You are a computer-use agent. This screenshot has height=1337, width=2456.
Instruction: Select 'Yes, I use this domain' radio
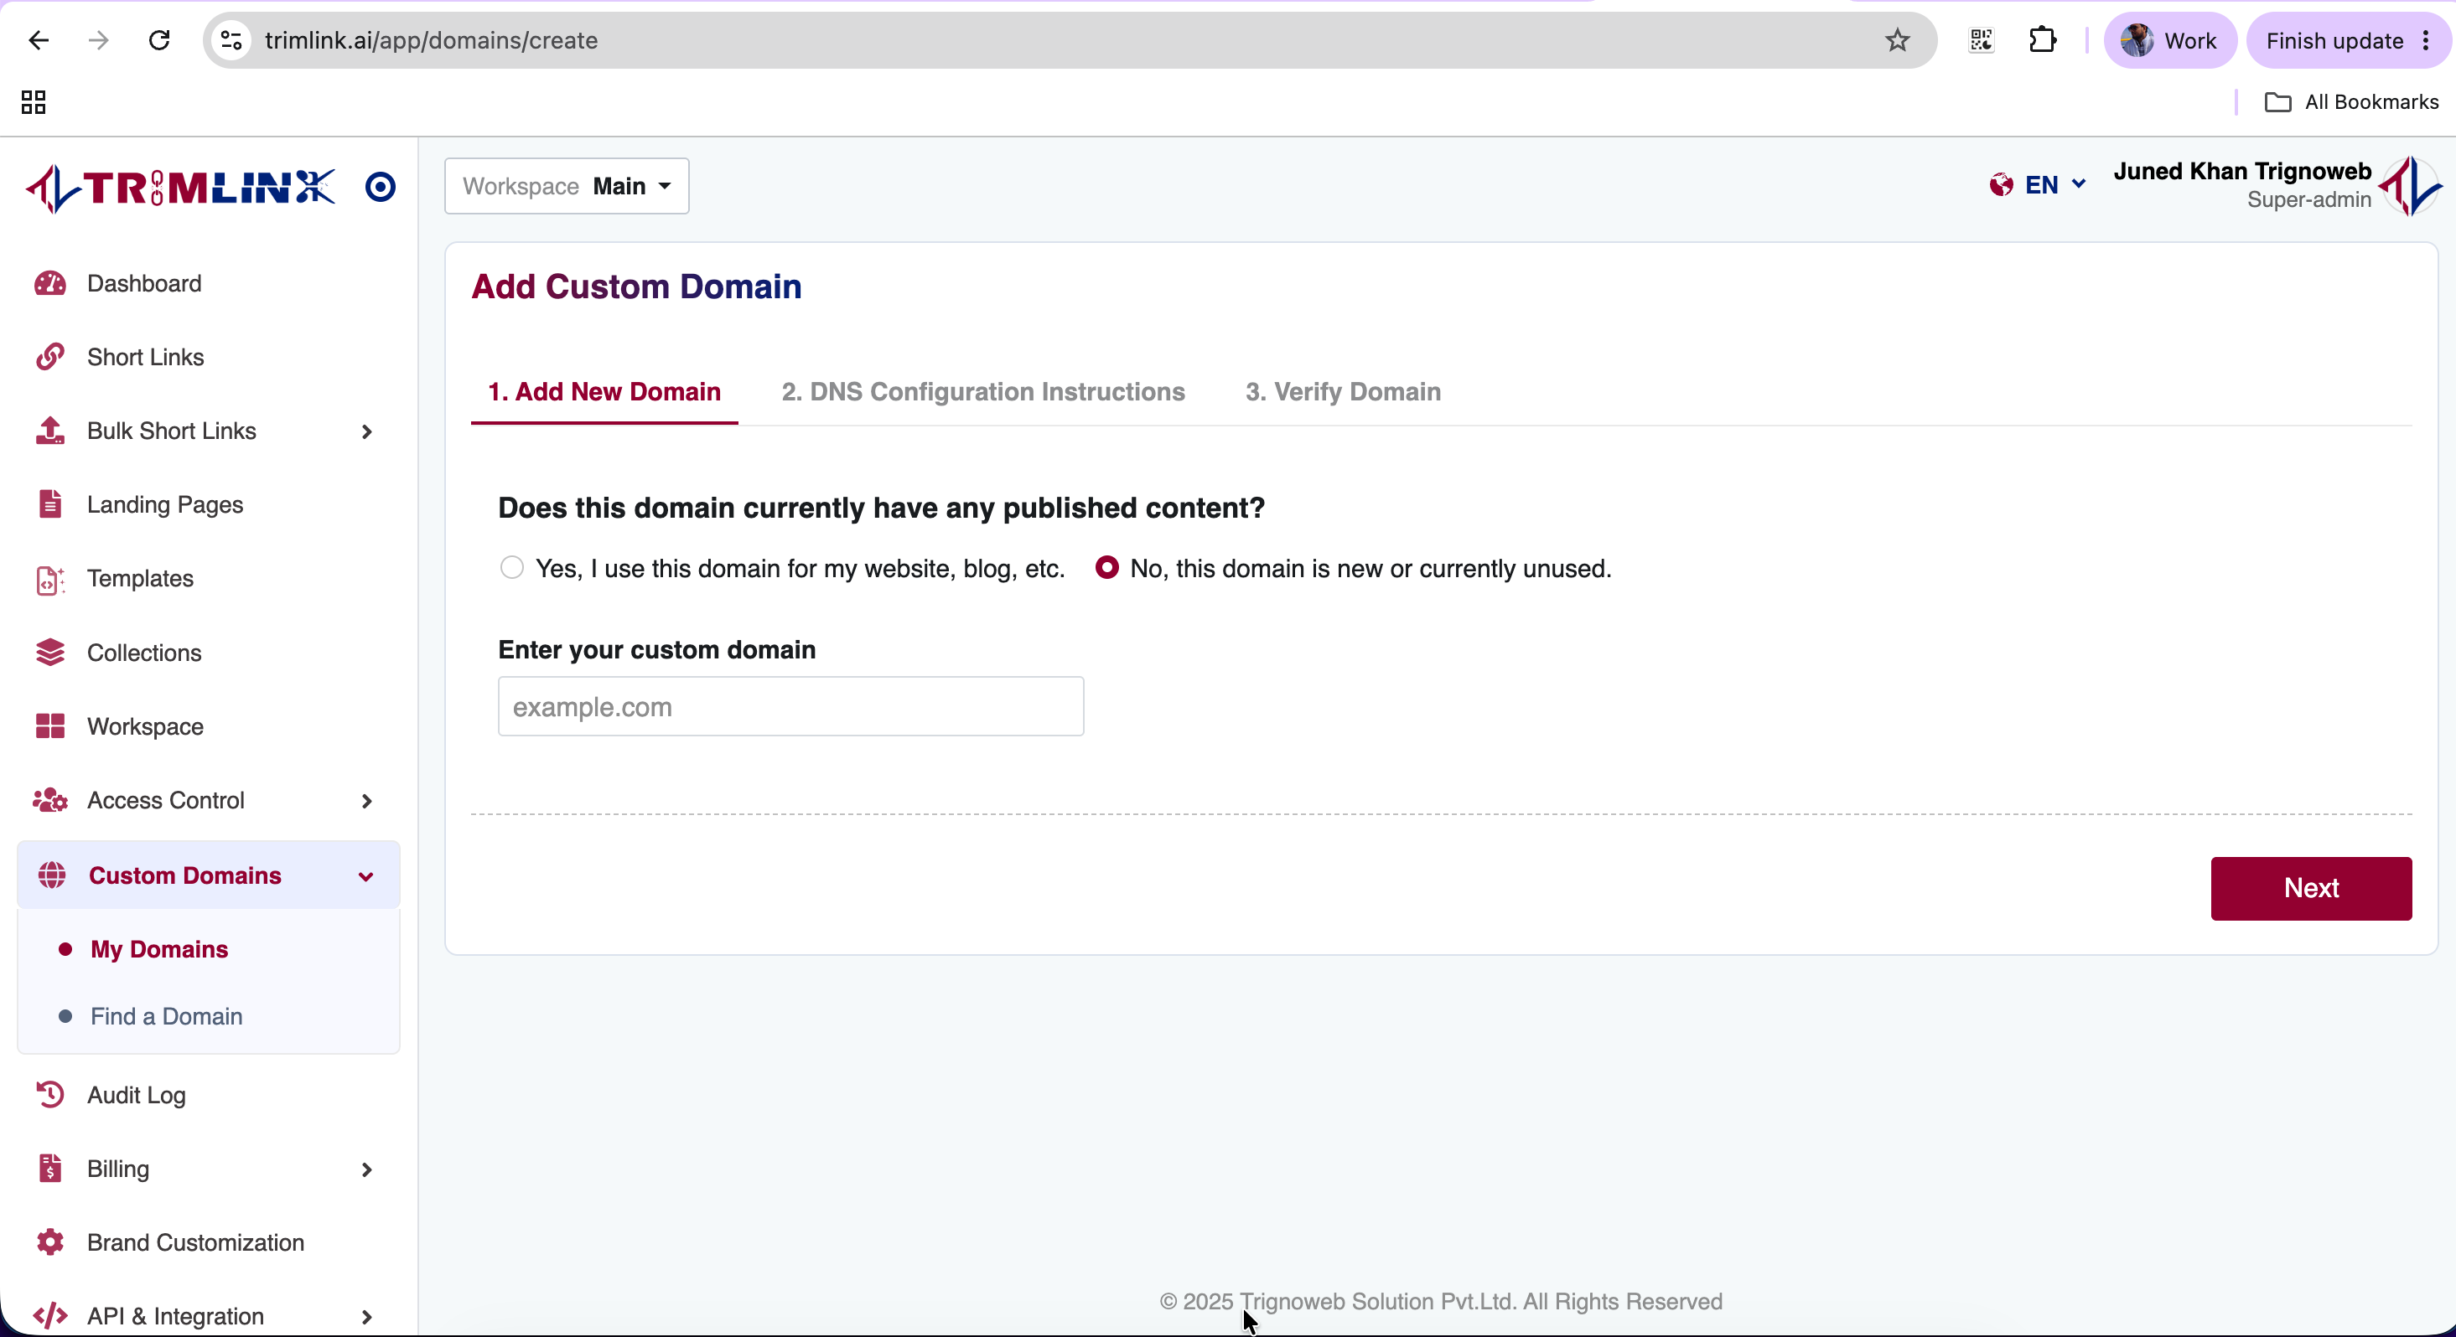coord(512,568)
